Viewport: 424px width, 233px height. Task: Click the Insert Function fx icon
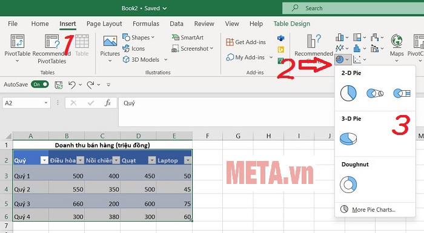(x=108, y=103)
